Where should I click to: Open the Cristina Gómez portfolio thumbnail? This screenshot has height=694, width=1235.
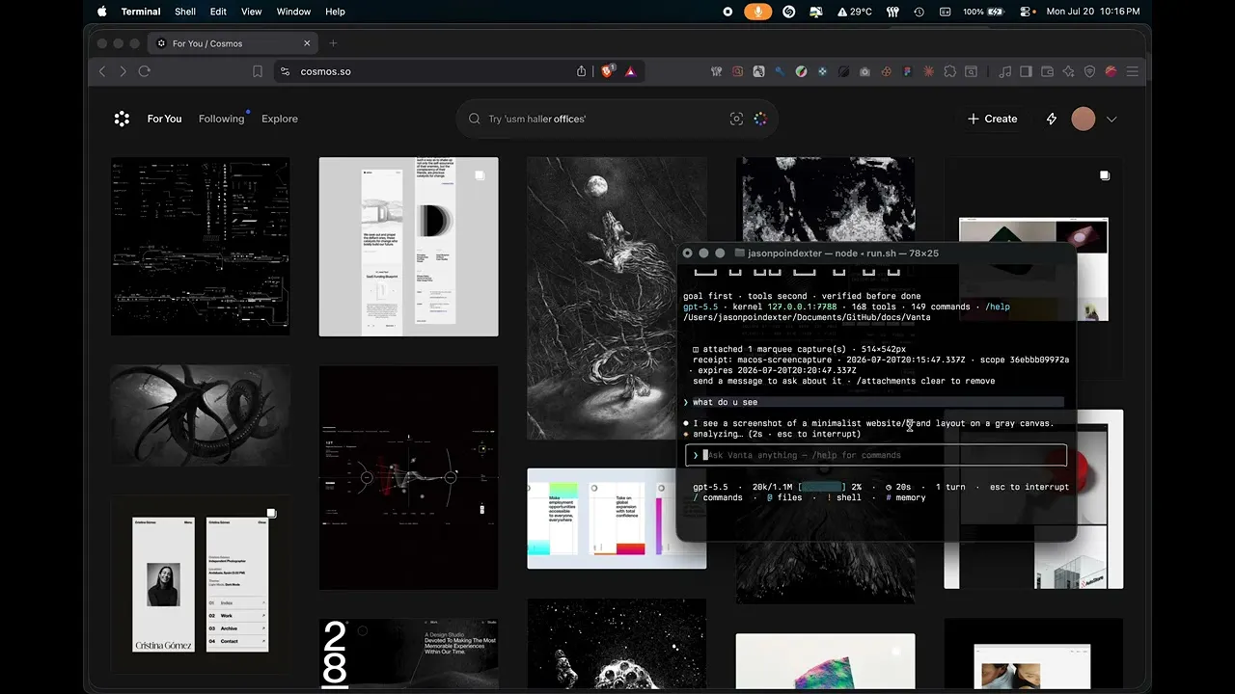pyautogui.click(x=200, y=584)
